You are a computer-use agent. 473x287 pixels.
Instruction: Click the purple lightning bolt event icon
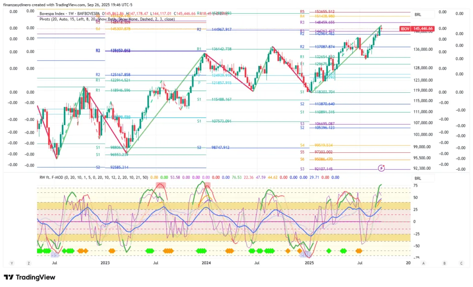click(382, 167)
